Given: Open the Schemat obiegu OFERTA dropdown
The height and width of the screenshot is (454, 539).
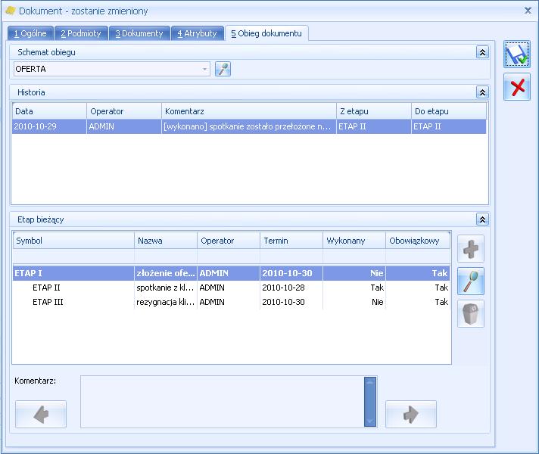Looking at the screenshot, I should 204,69.
